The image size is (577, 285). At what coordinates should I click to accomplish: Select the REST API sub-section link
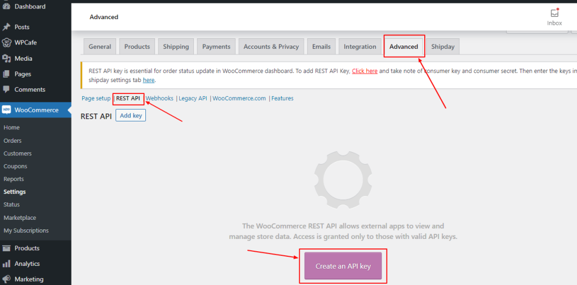tap(128, 98)
